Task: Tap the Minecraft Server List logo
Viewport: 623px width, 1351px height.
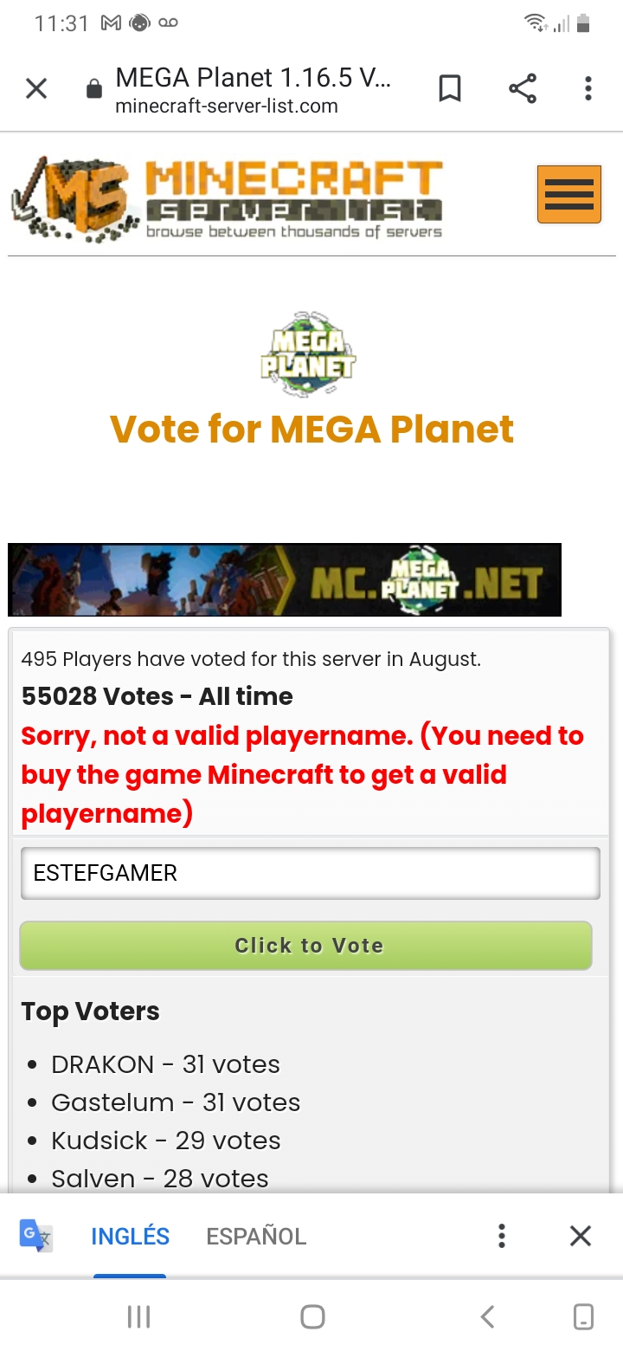Action: coord(227,199)
